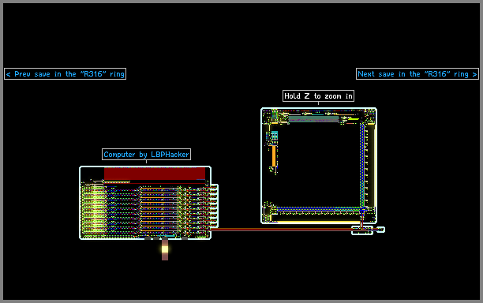483x303 pixels.
Task: Click the small connector box at wire's end
Action: tap(362, 230)
